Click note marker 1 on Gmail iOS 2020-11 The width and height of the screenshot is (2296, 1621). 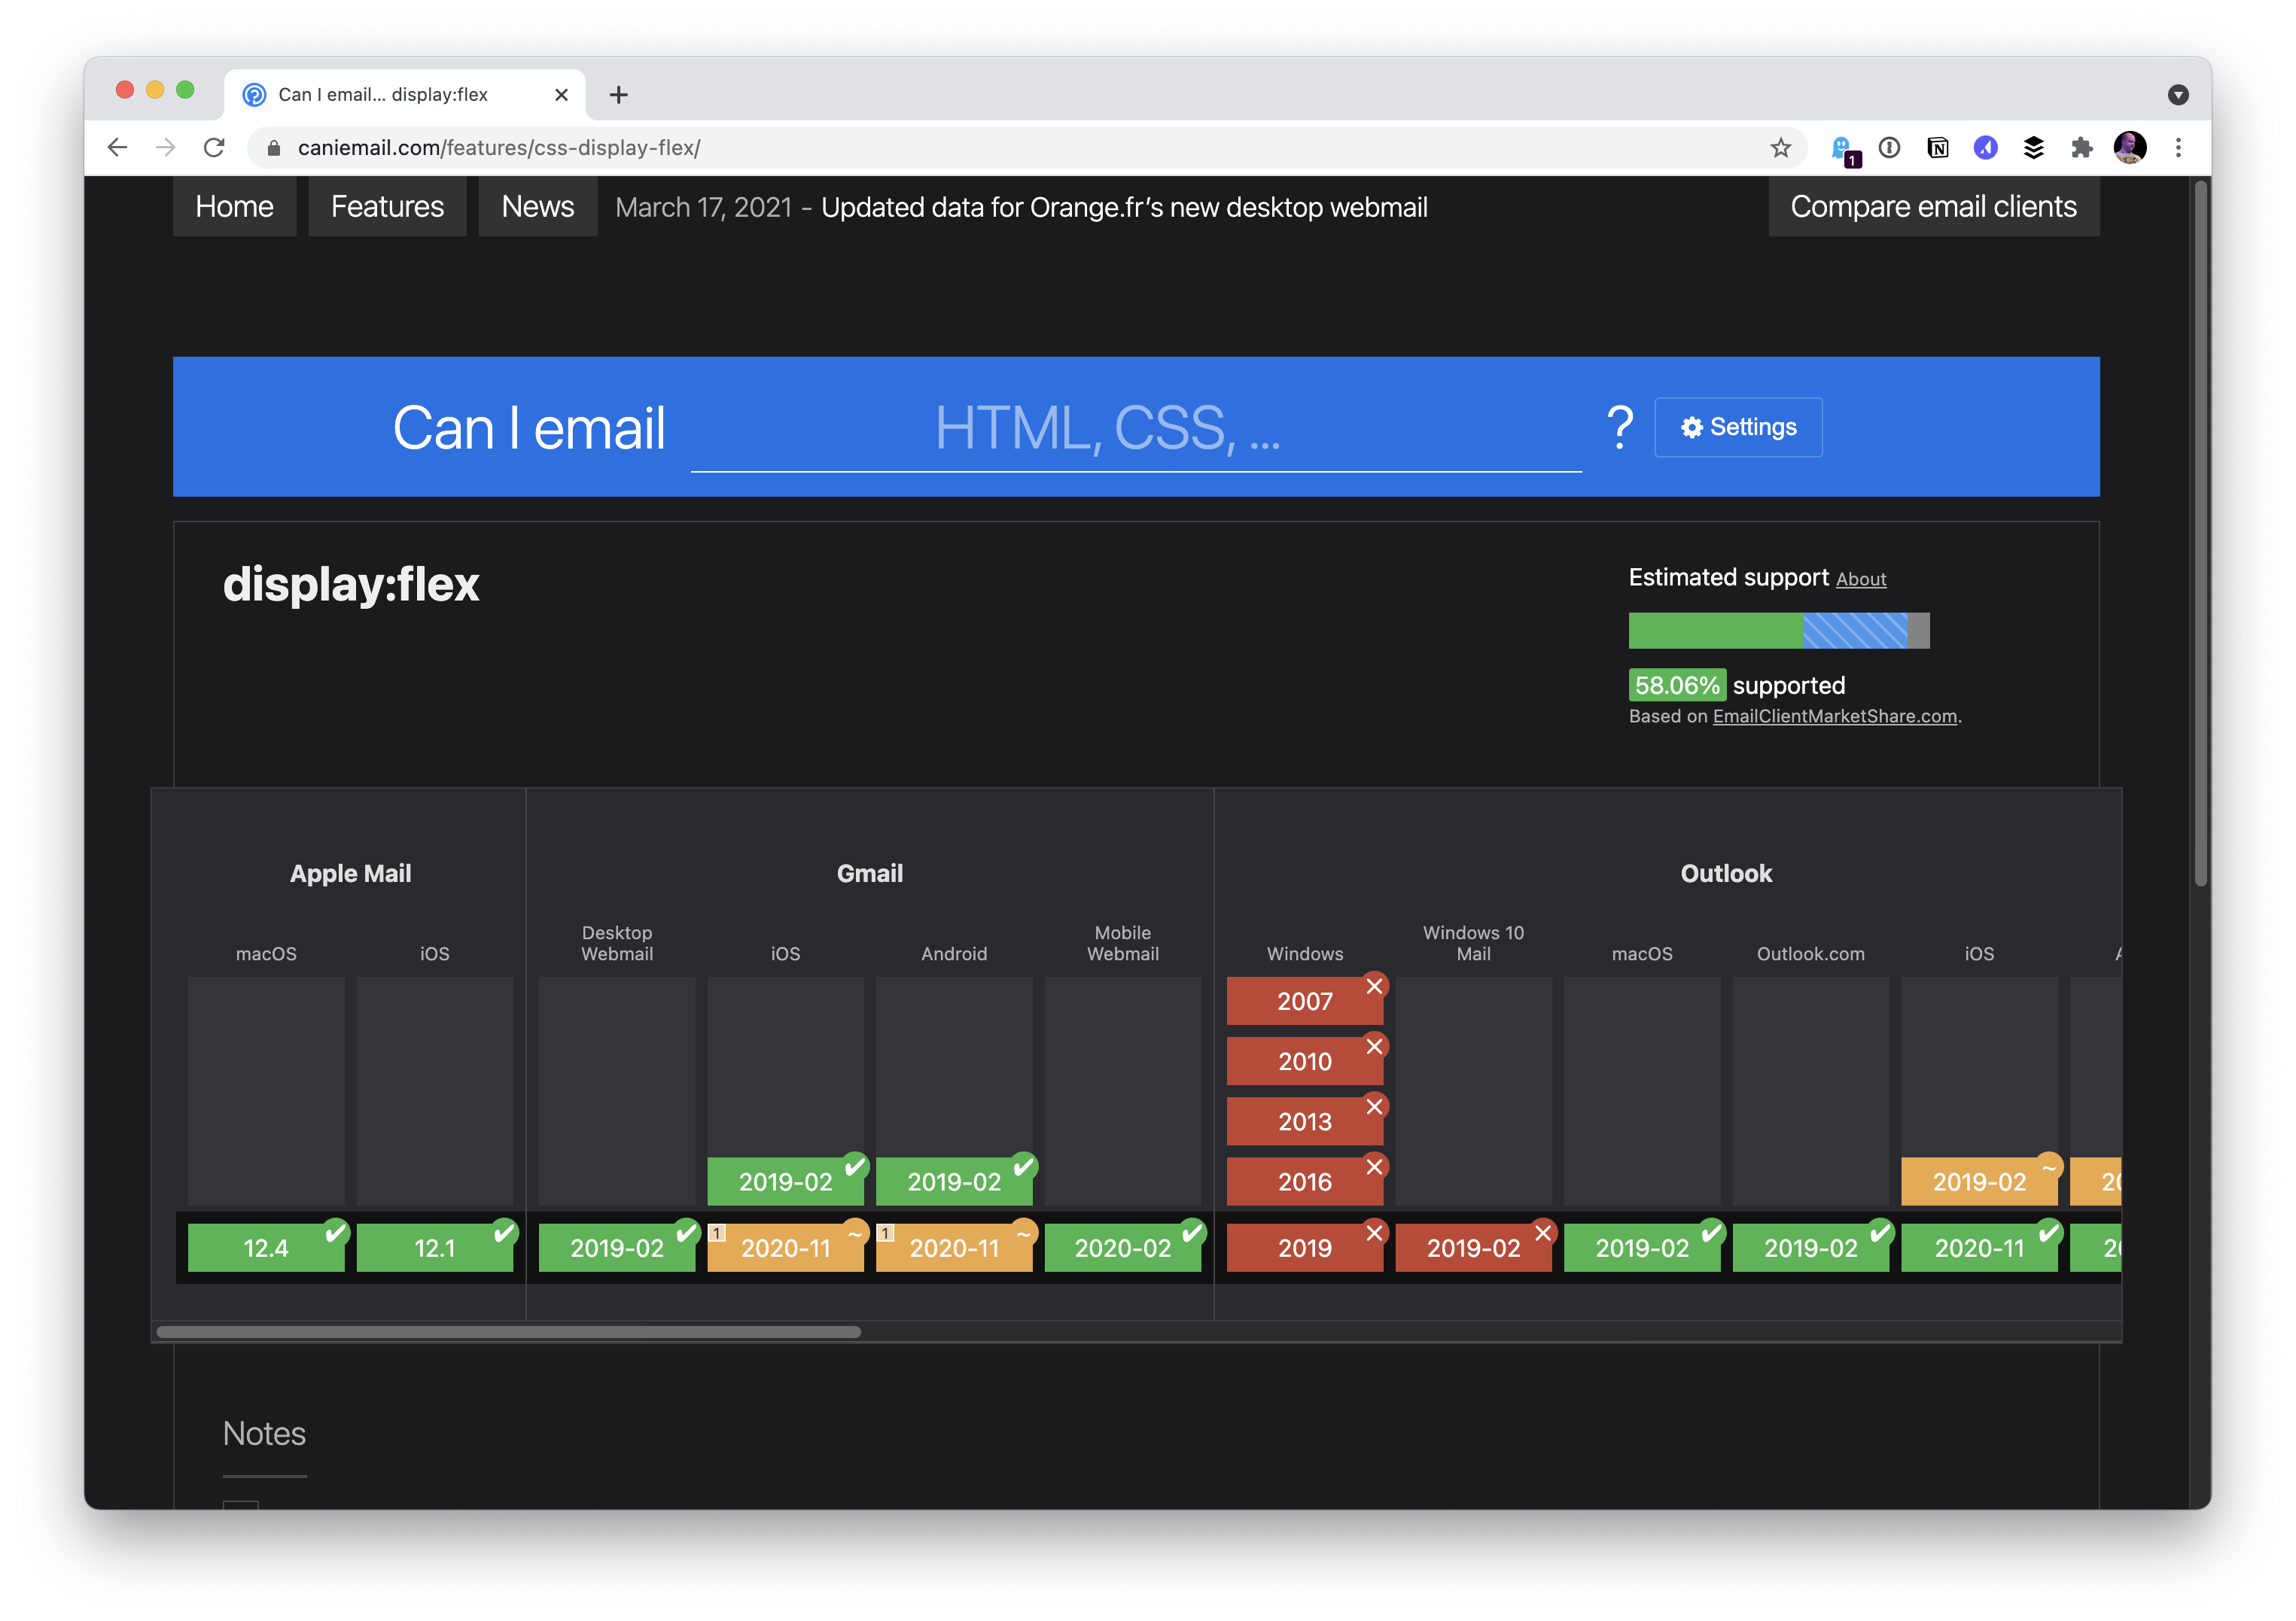(717, 1233)
